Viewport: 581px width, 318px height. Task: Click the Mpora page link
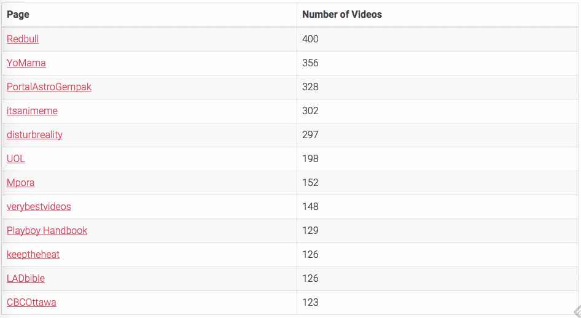(x=21, y=182)
